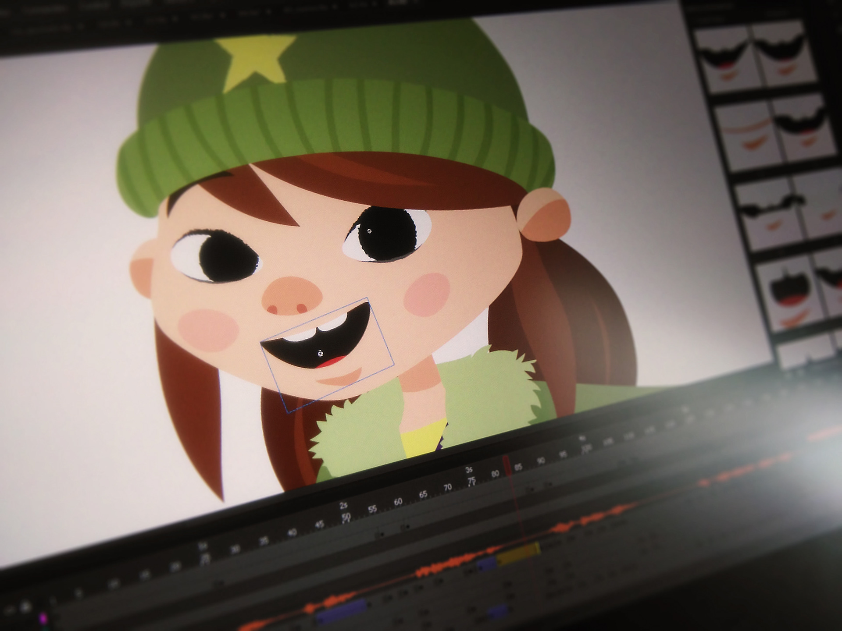The image size is (842, 631).
Task: Click the right eye's registration point on stage
Action: (369, 231)
